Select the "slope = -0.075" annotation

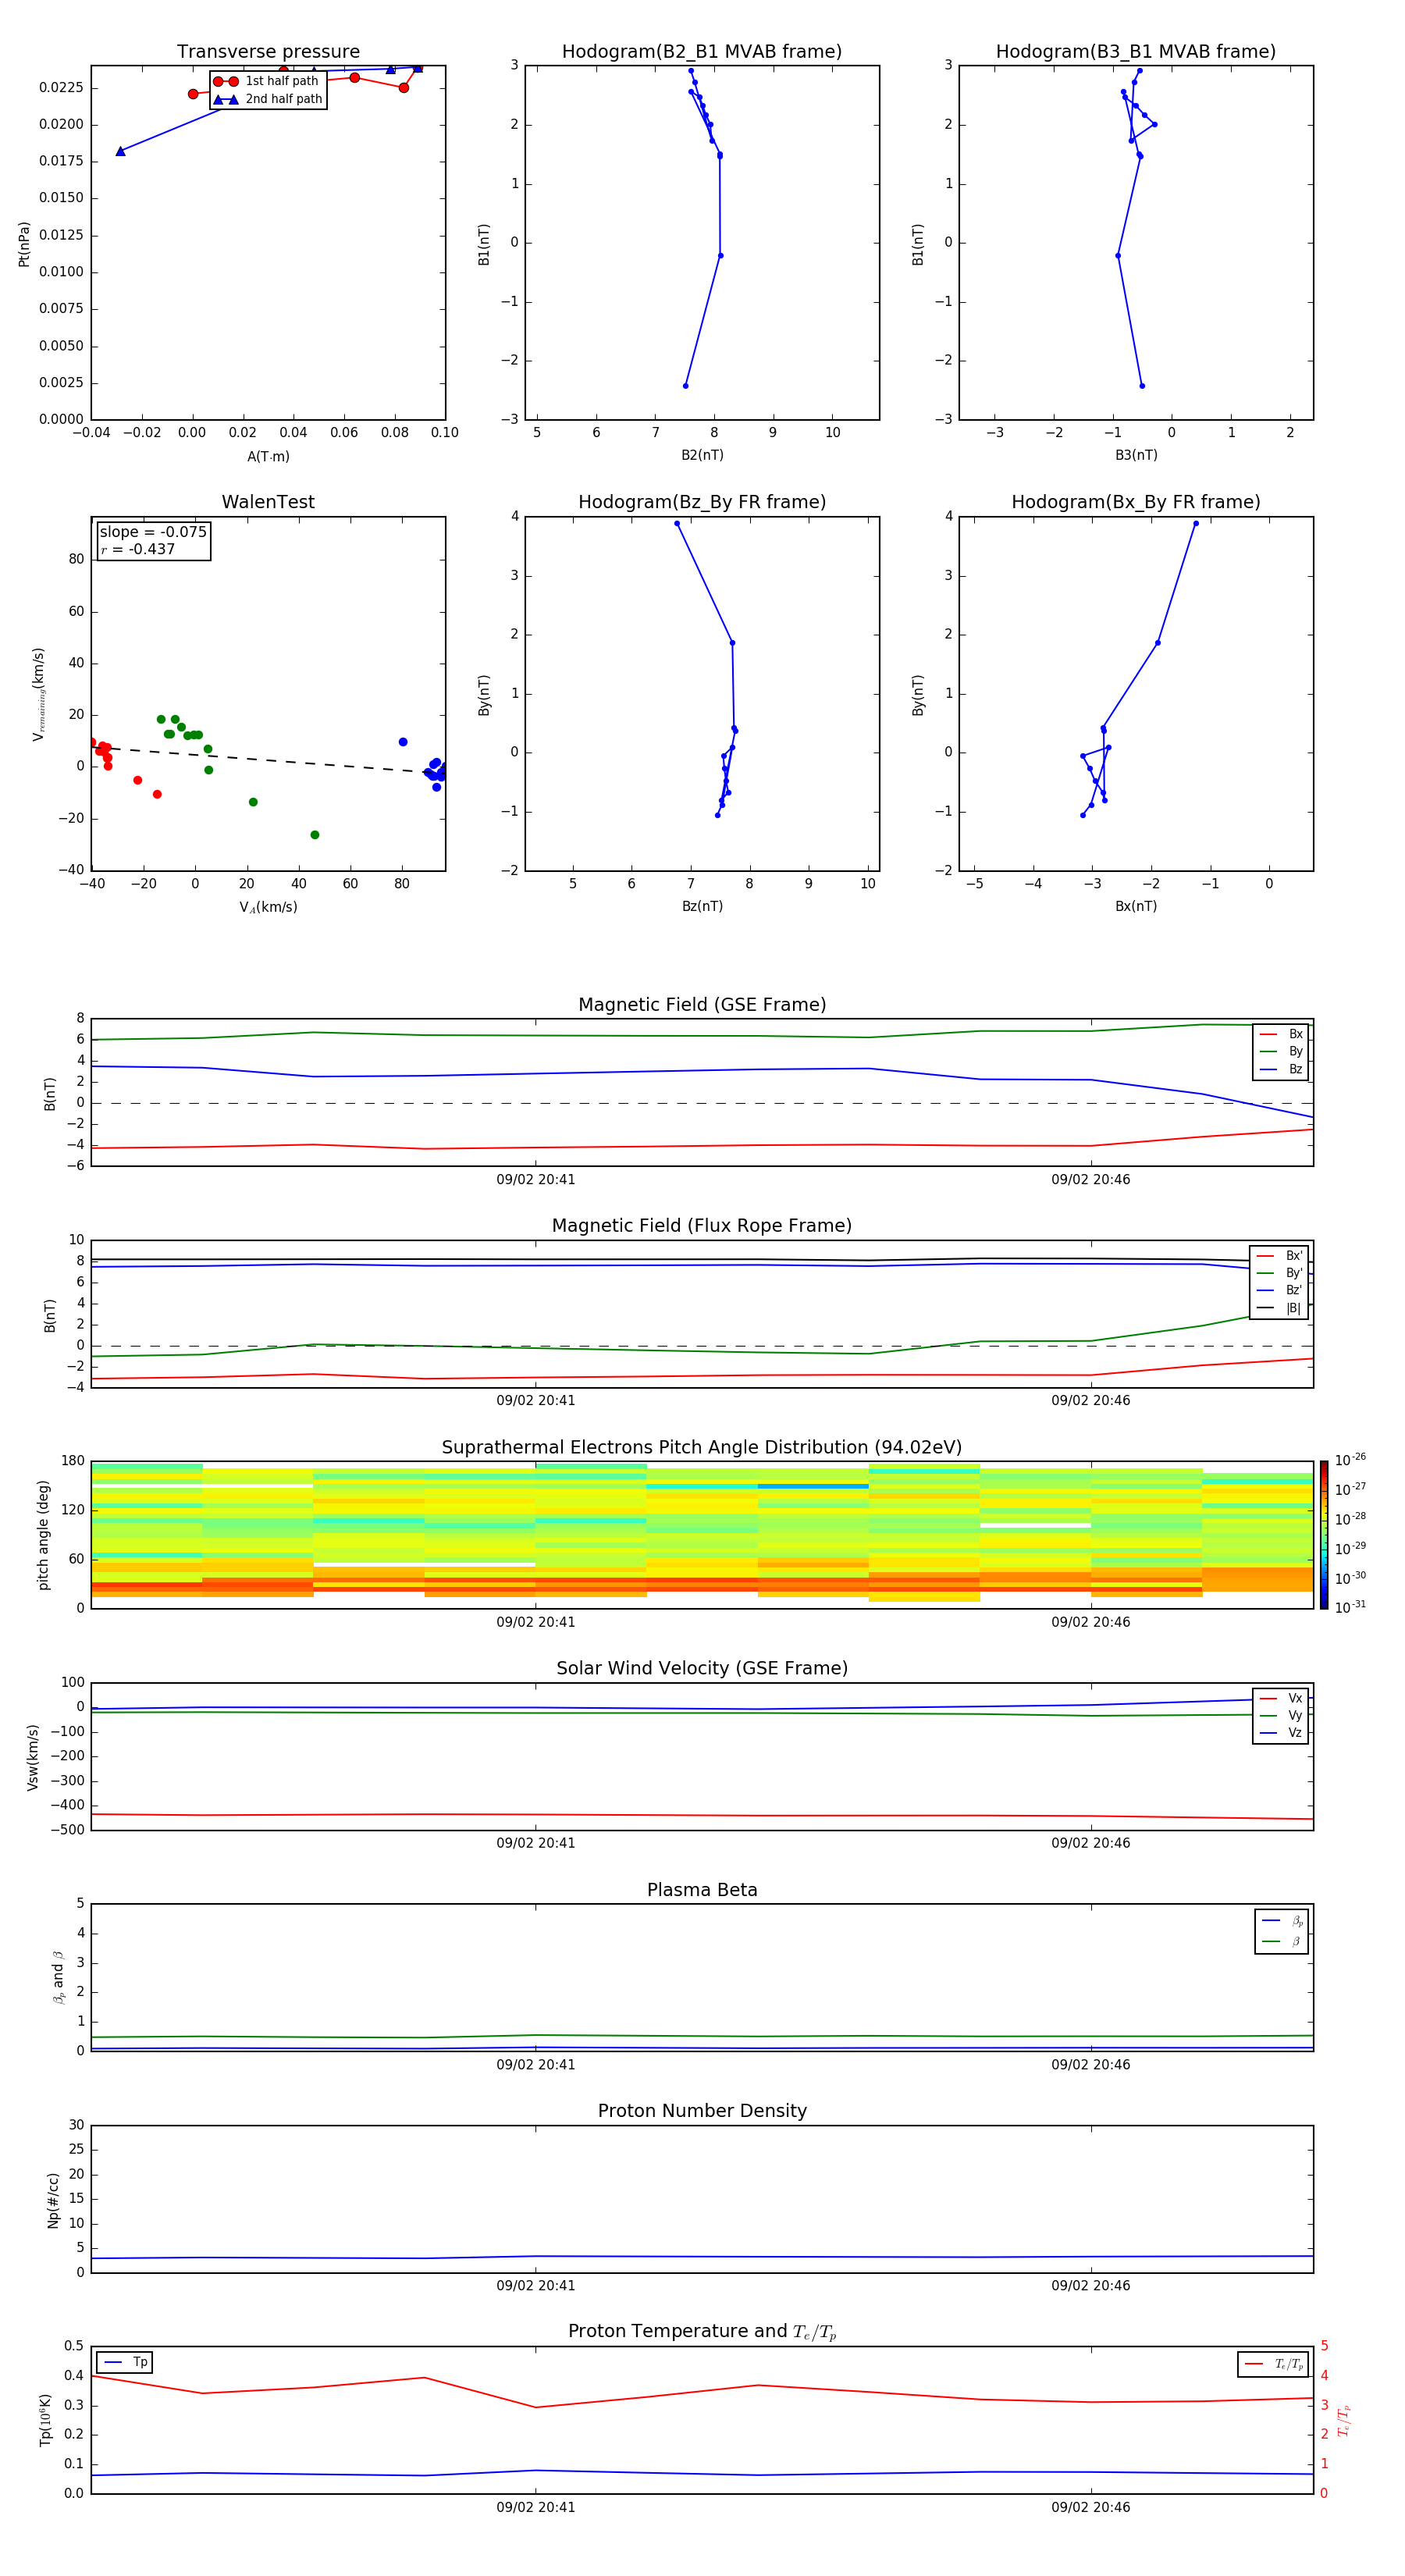click(x=153, y=532)
